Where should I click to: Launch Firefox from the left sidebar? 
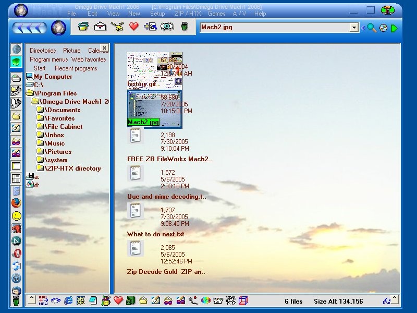click(16, 203)
